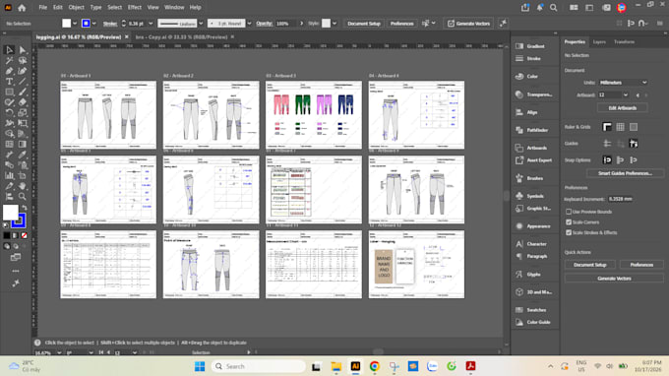Click Document Setup in the control bar
The height and width of the screenshot is (376, 669).
[363, 24]
